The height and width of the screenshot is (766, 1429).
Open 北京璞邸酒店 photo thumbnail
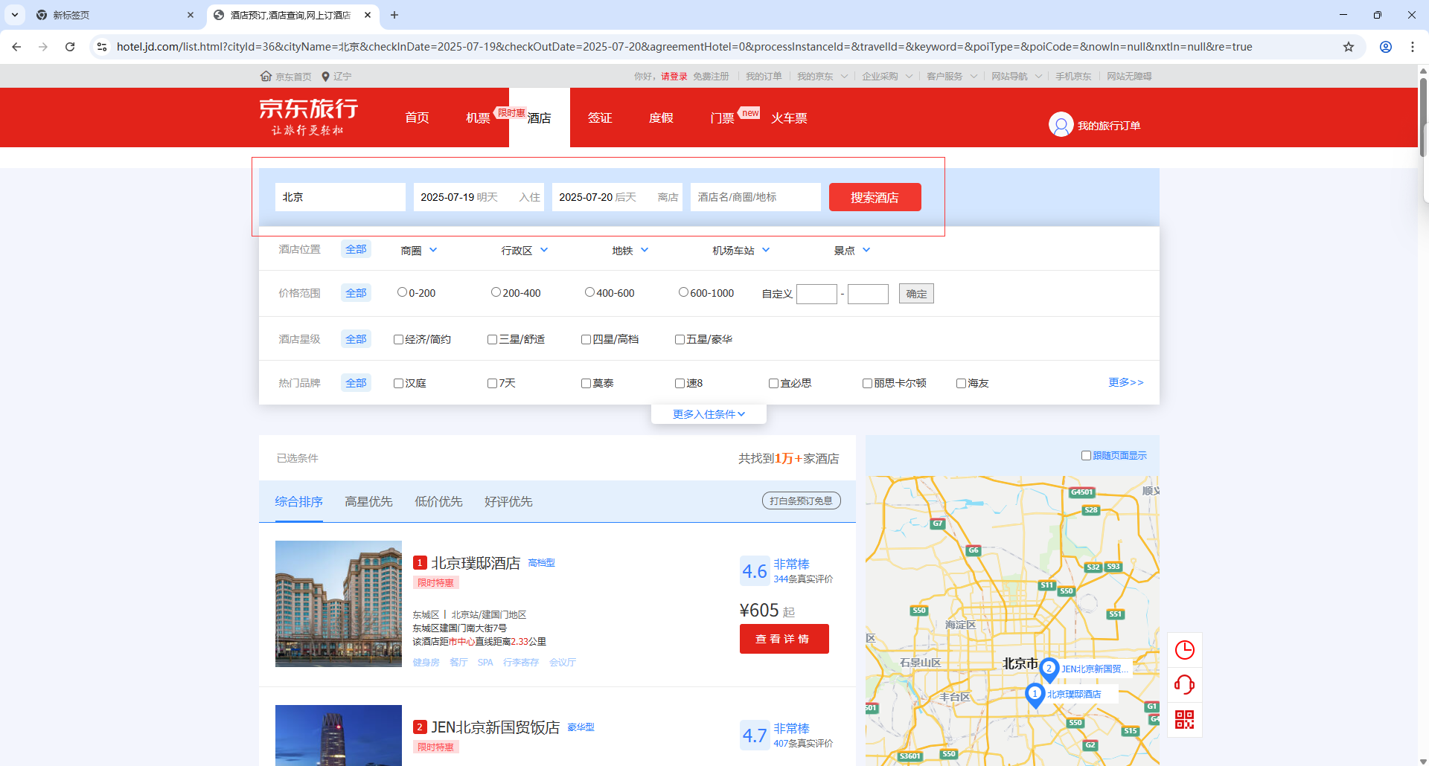pos(339,604)
